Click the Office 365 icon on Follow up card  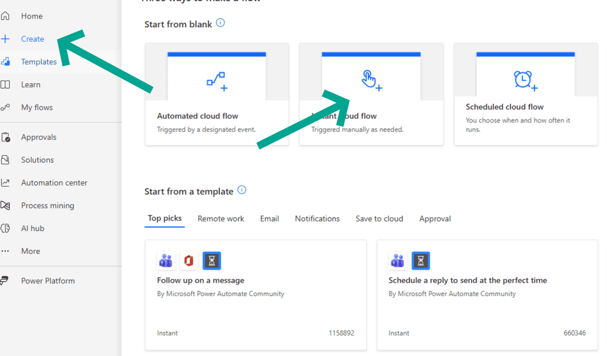[x=189, y=261]
